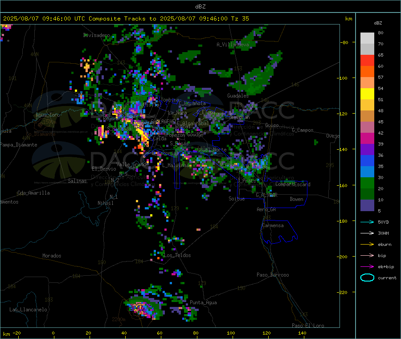Click the white 30HM arrow legend symbol
401x339 pixels.
pyautogui.click(x=367, y=233)
